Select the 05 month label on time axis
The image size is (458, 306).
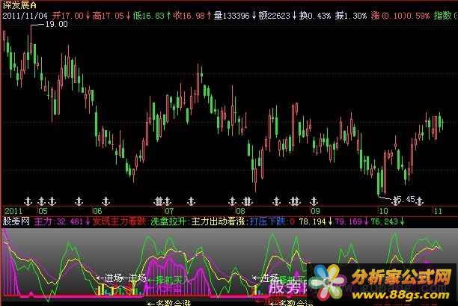[x=43, y=211]
